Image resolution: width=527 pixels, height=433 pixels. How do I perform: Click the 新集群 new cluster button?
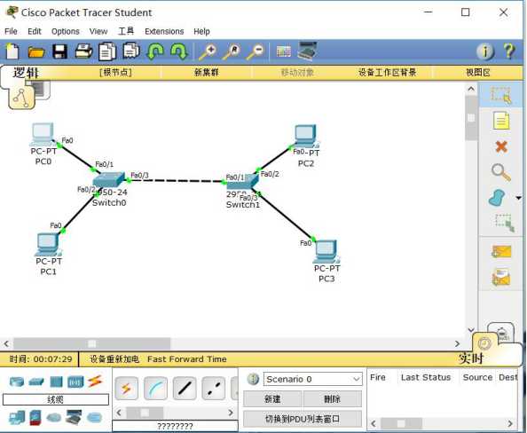[x=207, y=72]
